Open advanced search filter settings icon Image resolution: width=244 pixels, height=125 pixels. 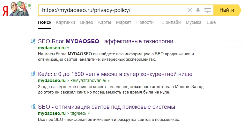pos(207,10)
